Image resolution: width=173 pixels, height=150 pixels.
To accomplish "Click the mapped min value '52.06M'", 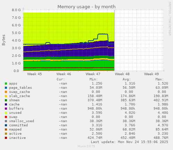I will 96,129.
